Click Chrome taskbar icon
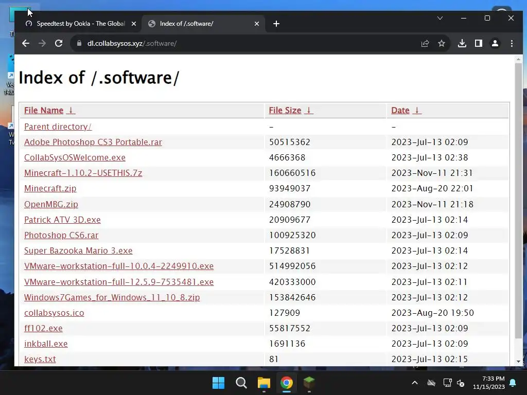The height and width of the screenshot is (395, 527). coord(286,383)
